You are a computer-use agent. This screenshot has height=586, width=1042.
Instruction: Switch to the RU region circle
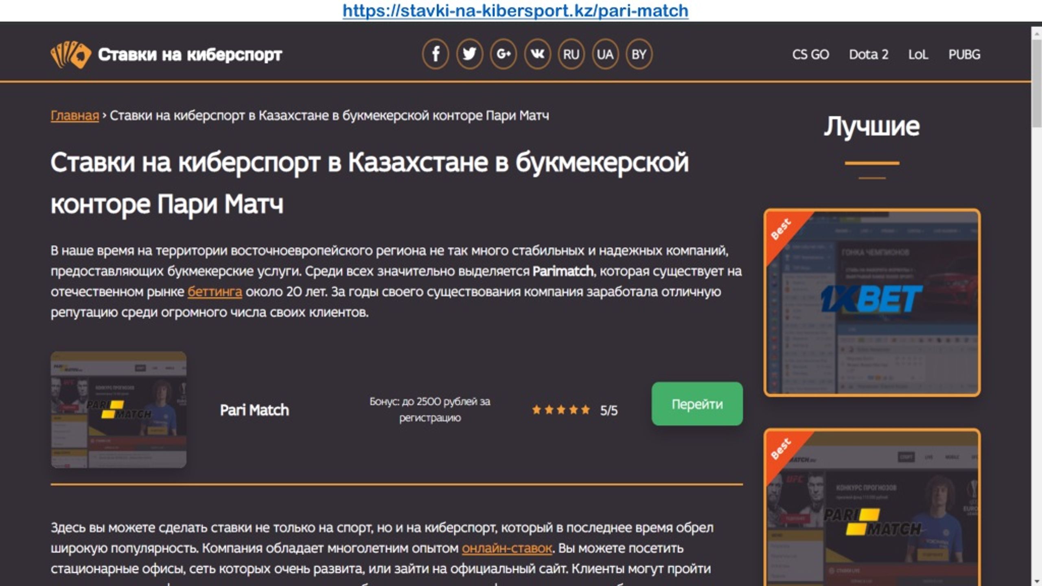tap(571, 54)
